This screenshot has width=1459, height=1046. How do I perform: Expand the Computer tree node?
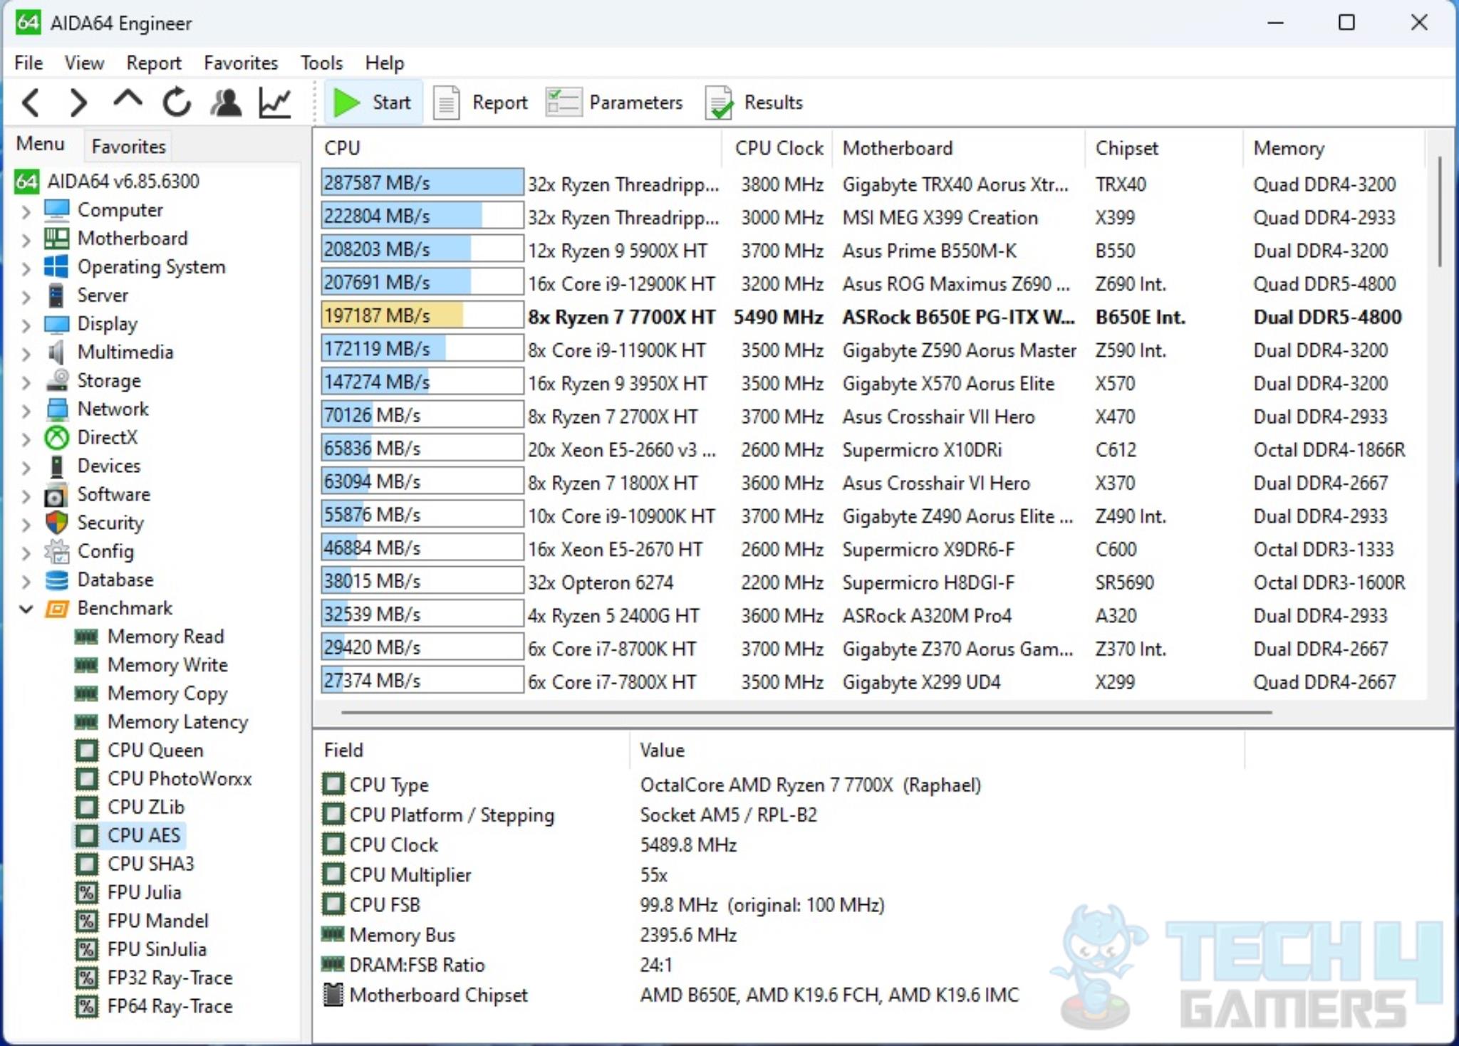(26, 211)
